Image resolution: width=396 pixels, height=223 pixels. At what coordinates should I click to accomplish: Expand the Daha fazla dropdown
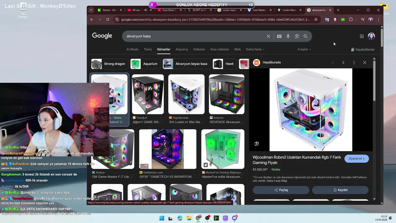(255, 49)
